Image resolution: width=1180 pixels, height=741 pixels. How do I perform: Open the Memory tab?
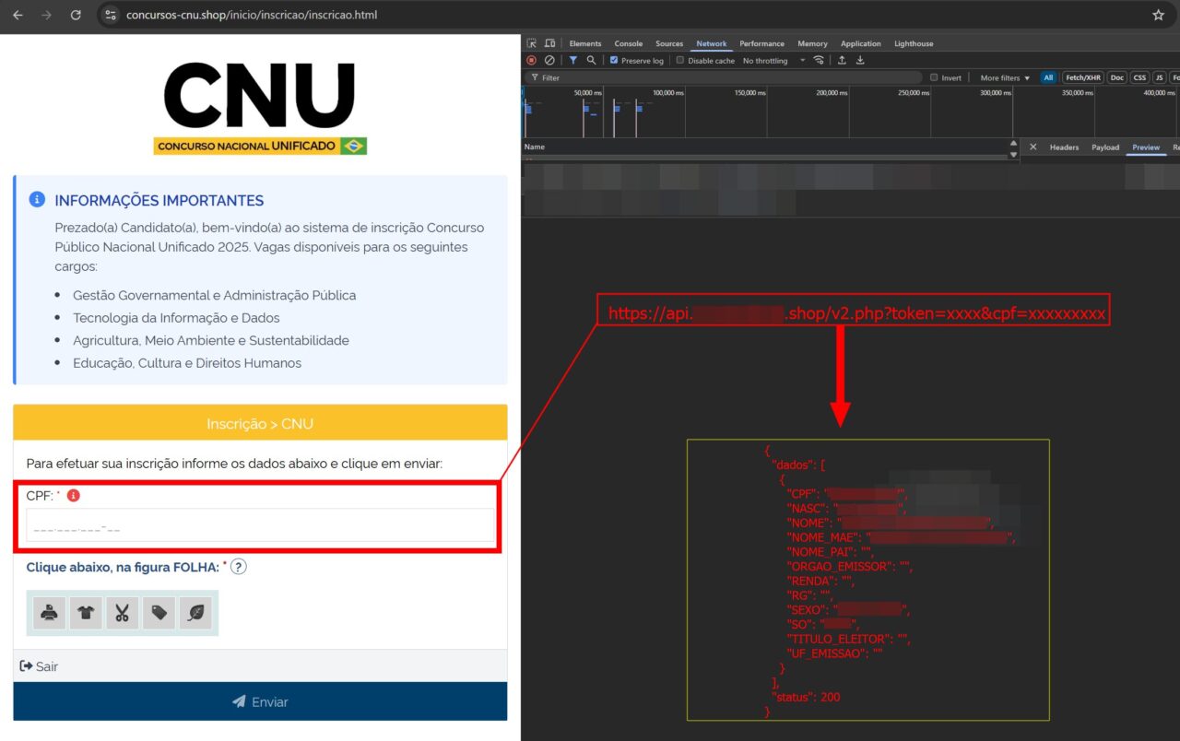pos(812,43)
